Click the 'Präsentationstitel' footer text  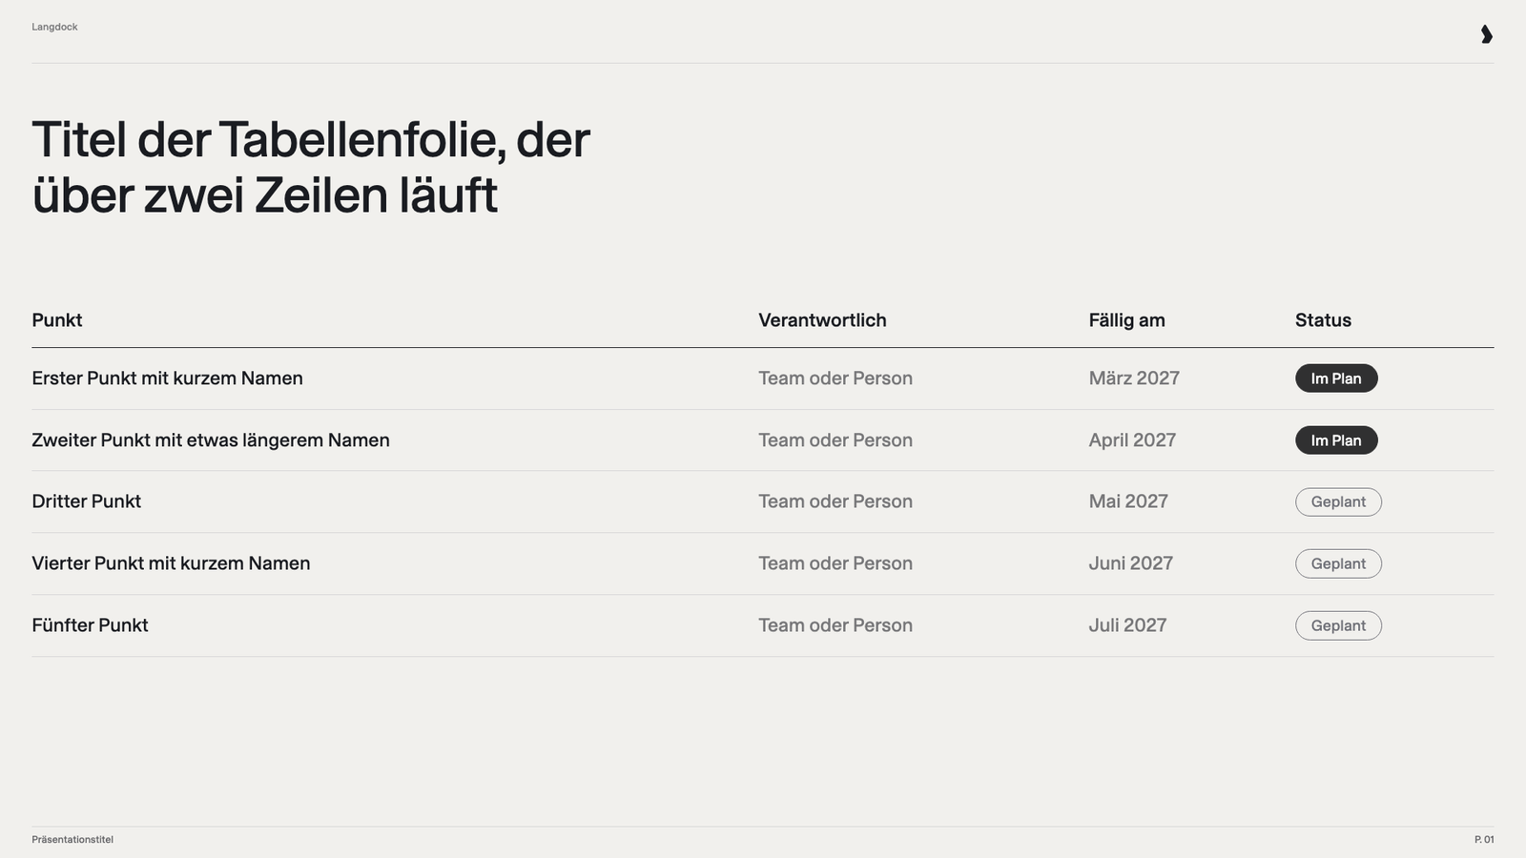point(72,840)
